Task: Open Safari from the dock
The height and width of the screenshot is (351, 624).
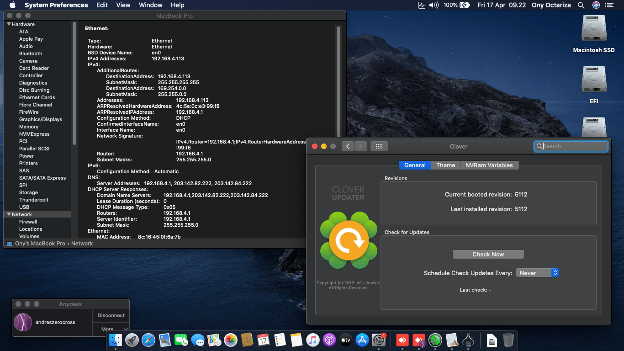Action: (x=148, y=340)
